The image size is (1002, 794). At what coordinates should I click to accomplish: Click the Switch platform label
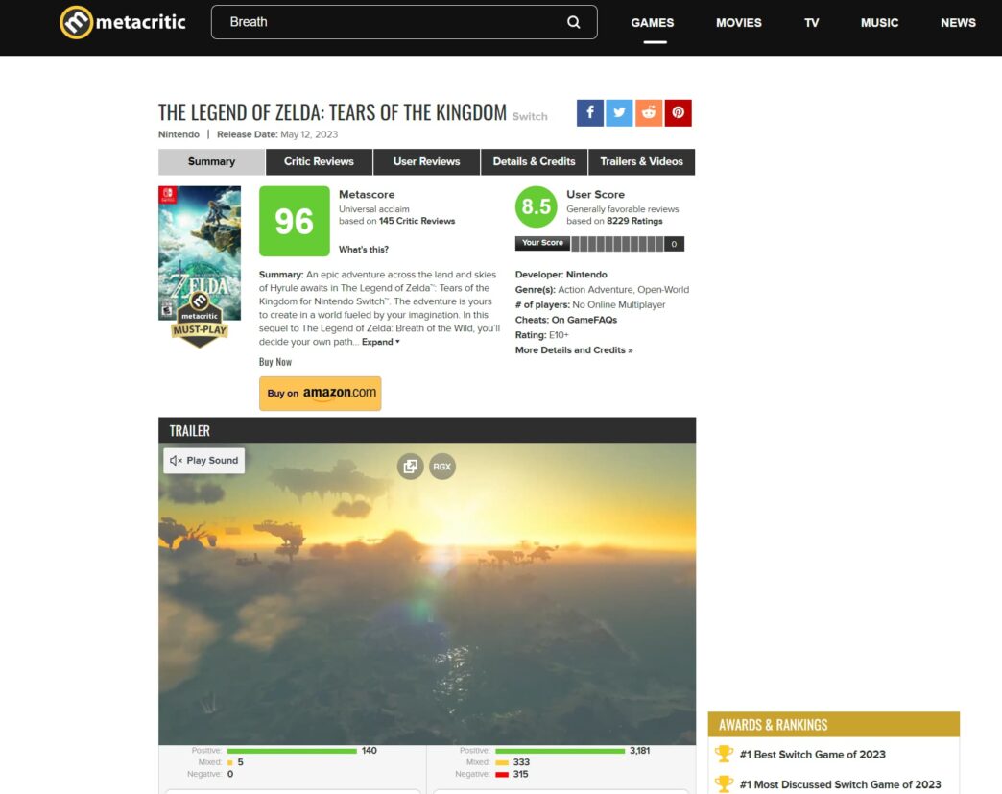[x=530, y=116]
